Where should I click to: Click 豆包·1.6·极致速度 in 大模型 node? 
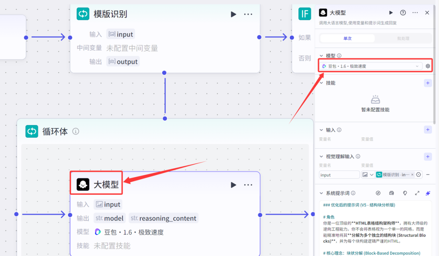129,232
